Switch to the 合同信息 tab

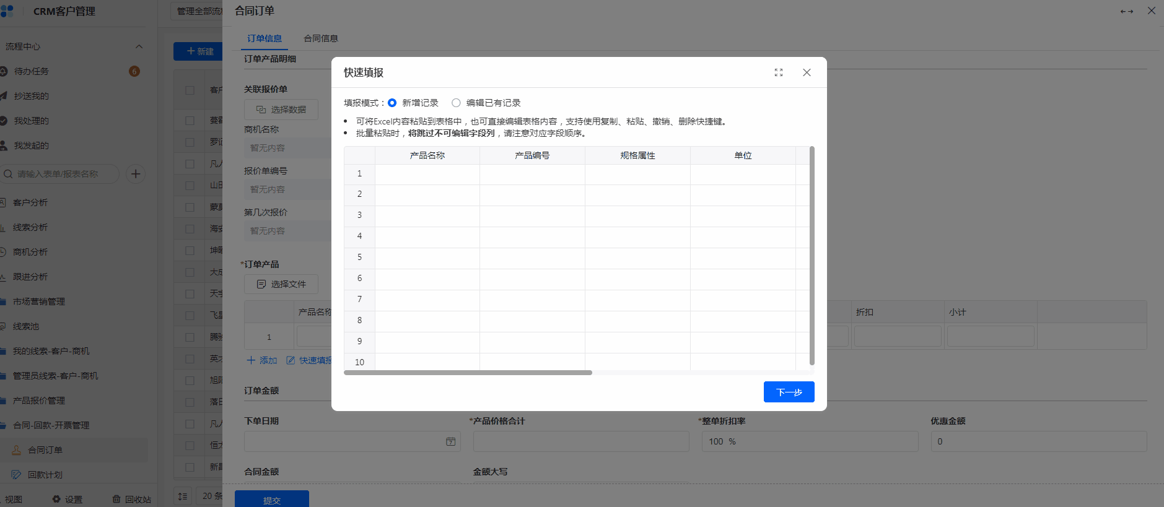click(320, 38)
